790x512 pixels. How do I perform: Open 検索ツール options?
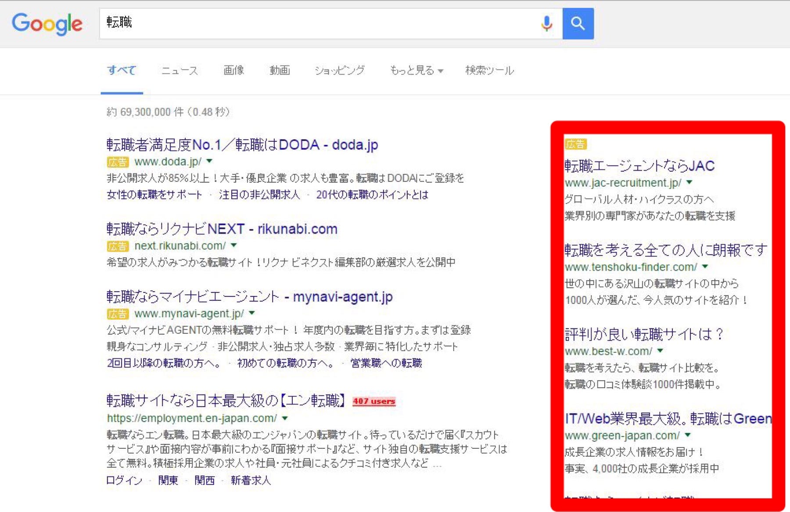coord(489,70)
